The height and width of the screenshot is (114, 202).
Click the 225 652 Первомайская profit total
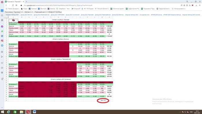coord(109,76)
